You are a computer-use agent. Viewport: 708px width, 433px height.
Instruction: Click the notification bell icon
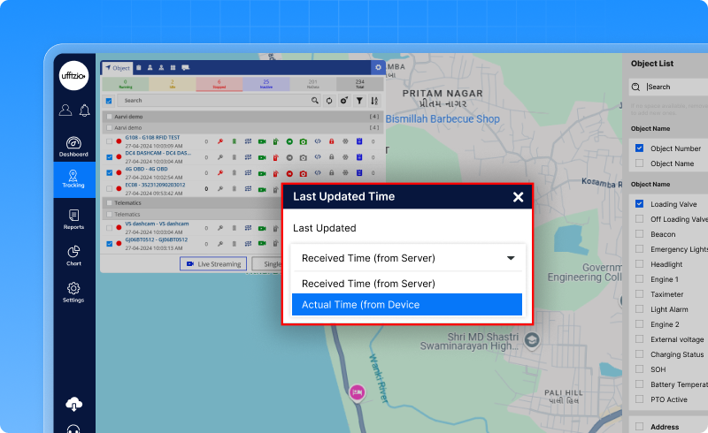pos(84,110)
